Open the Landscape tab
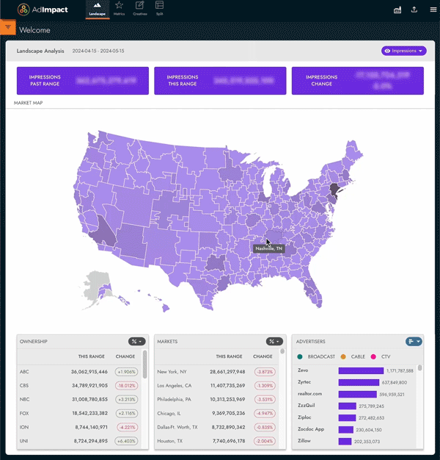This screenshot has width=440, height=460. click(x=98, y=9)
